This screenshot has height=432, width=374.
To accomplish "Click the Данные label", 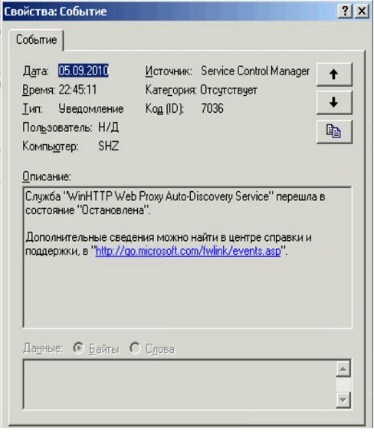I will coord(43,348).
